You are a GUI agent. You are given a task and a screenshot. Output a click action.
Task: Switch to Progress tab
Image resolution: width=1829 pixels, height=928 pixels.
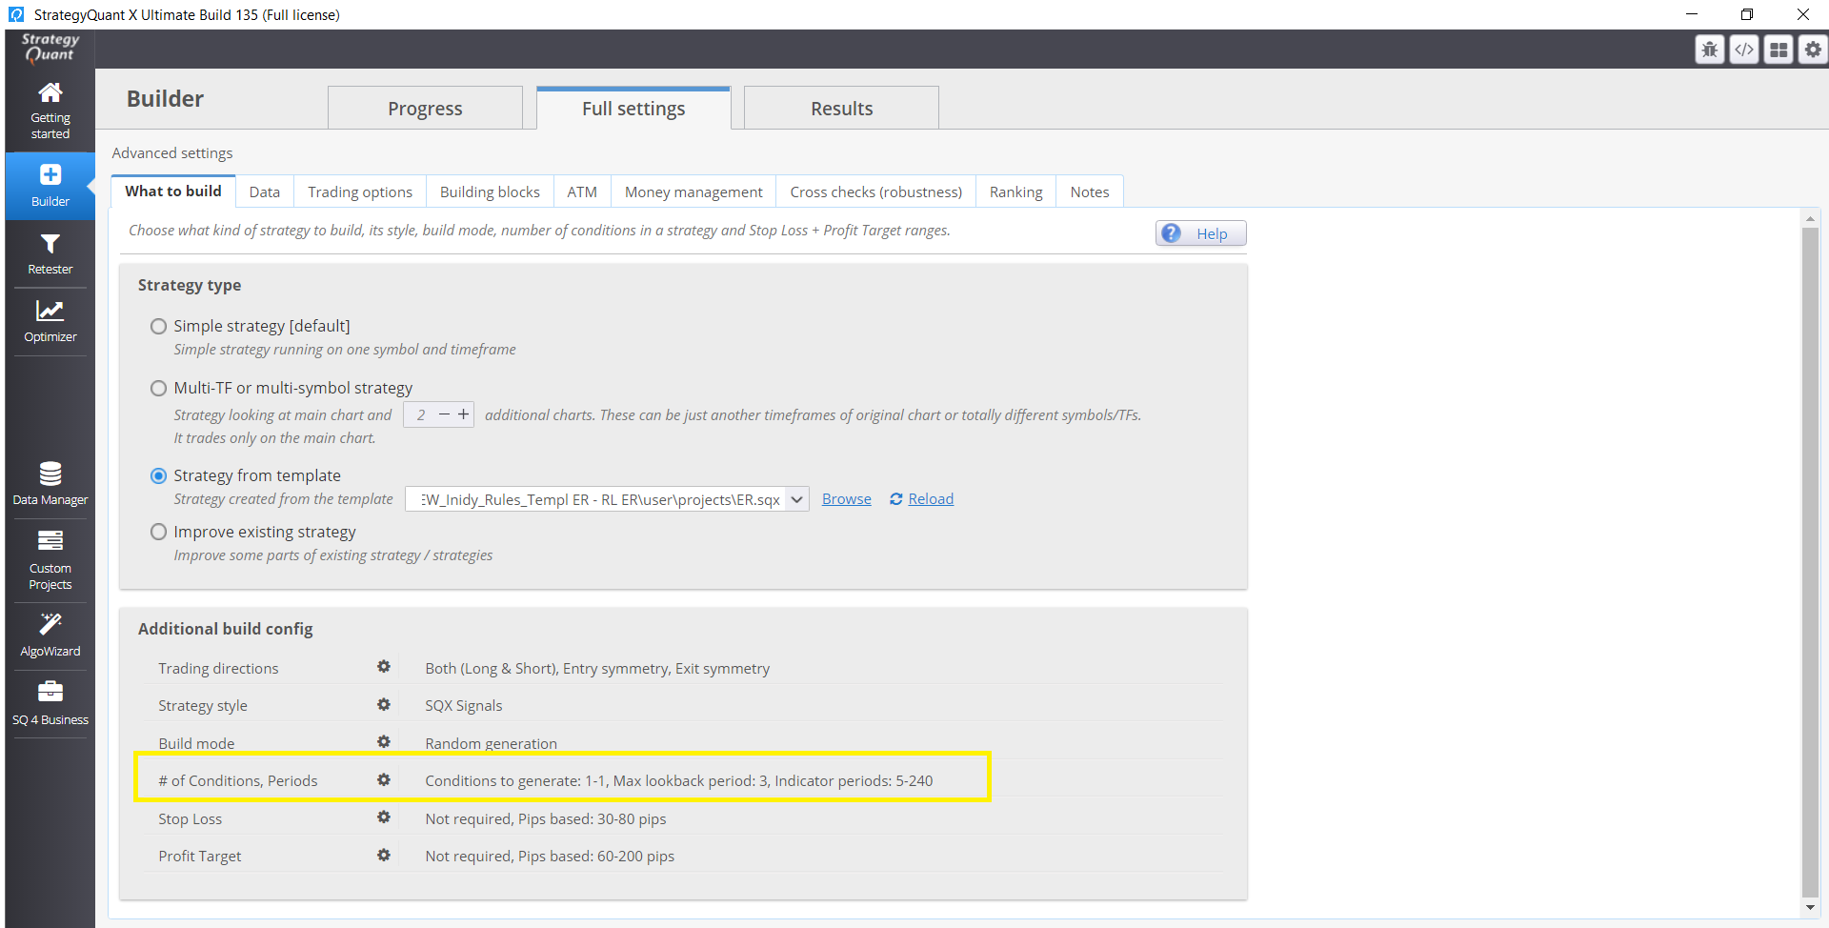(425, 108)
